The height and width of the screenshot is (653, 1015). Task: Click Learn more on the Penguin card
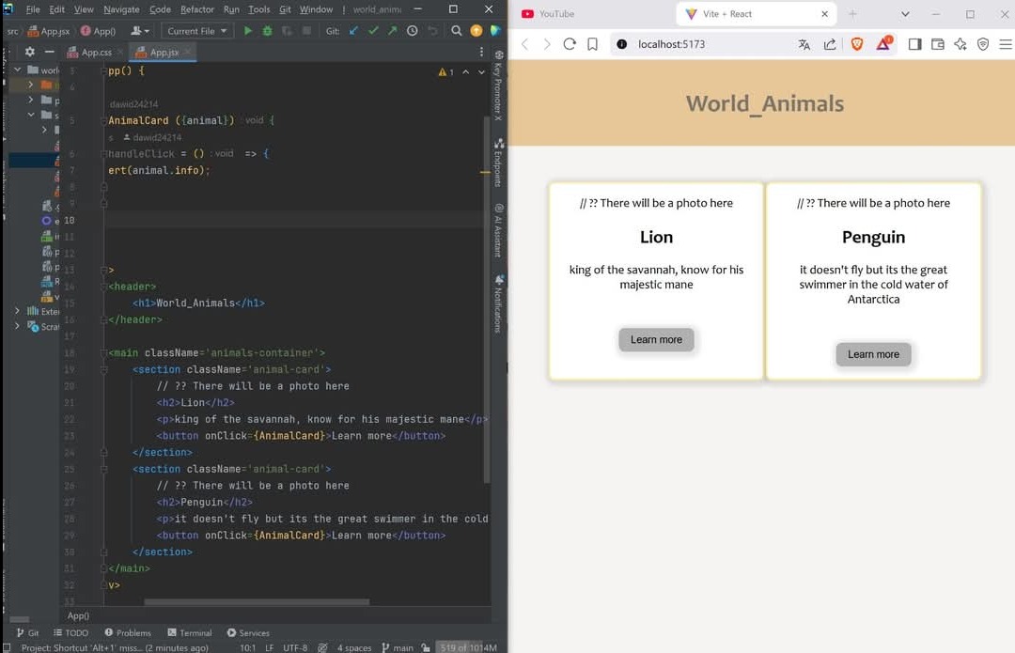[873, 354]
